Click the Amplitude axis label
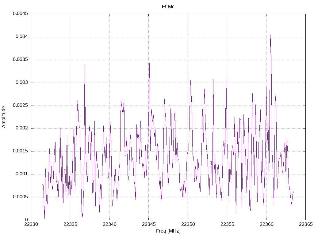Viewport: 314px width, 235px height. click(x=4, y=117)
